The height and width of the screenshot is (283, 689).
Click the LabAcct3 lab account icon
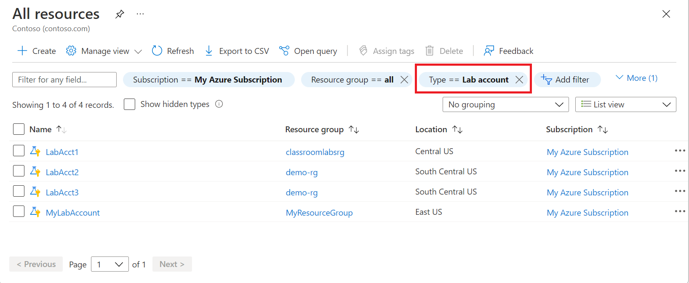[x=35, y=191]
